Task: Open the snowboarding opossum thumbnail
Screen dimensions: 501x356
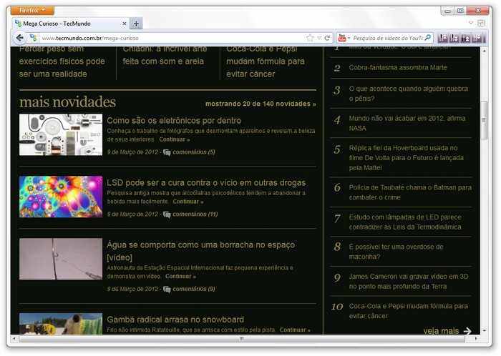Action: click(x=61, y=323)
